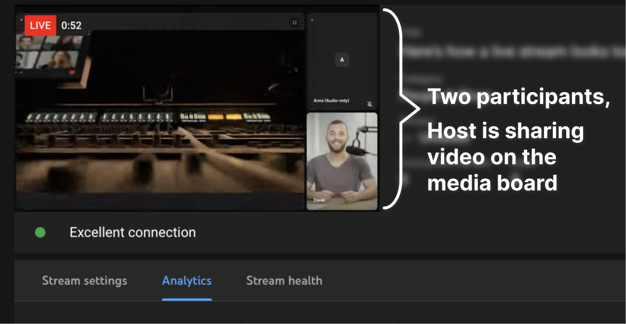Open the Stream settings tab
The height and width of the screenshot is (324, 626).
coord(84,281)
